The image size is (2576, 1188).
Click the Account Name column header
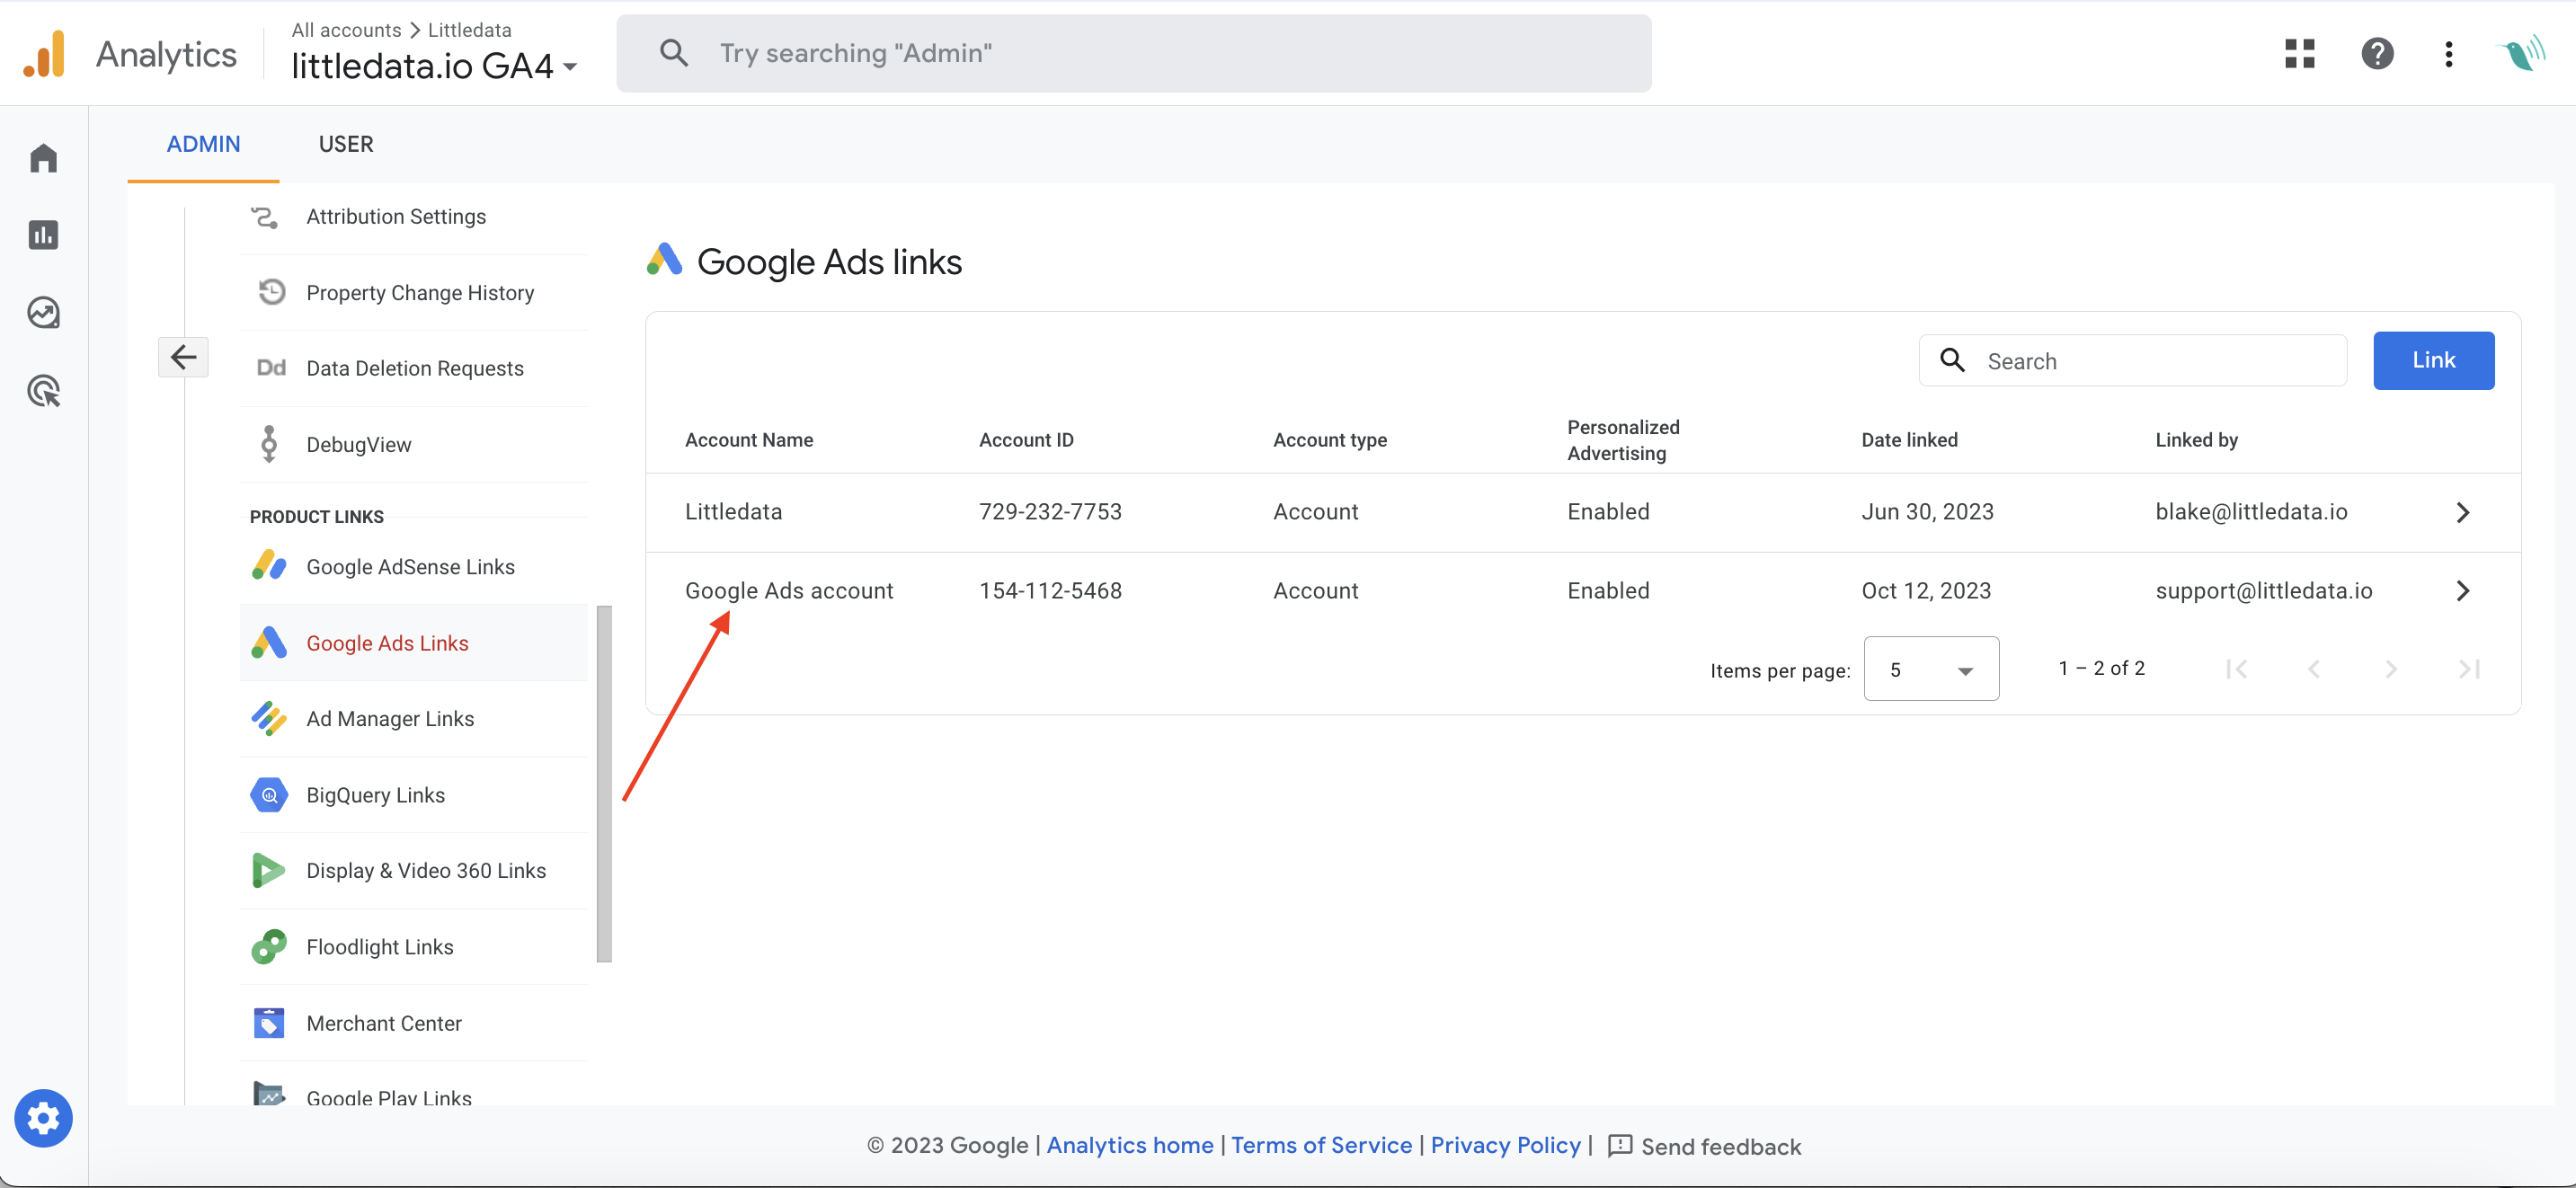coord(748,440)
